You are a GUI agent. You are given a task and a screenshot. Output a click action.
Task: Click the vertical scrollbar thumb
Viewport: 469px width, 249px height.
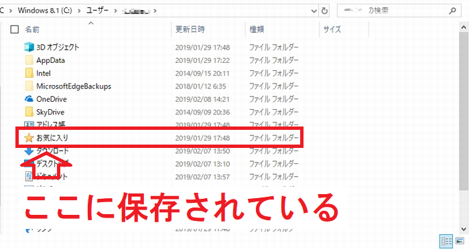464,110
